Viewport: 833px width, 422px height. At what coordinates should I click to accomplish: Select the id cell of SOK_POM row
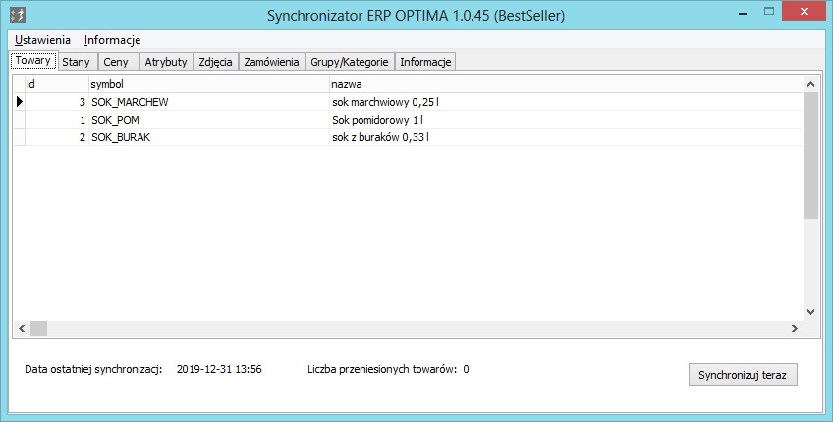(56, 120)
